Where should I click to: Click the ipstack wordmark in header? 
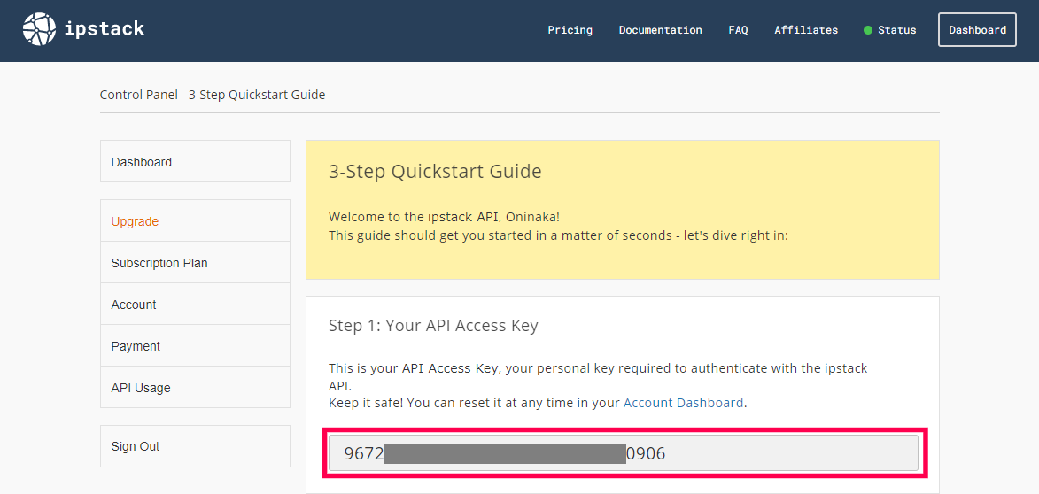click(x=104, y=29)
